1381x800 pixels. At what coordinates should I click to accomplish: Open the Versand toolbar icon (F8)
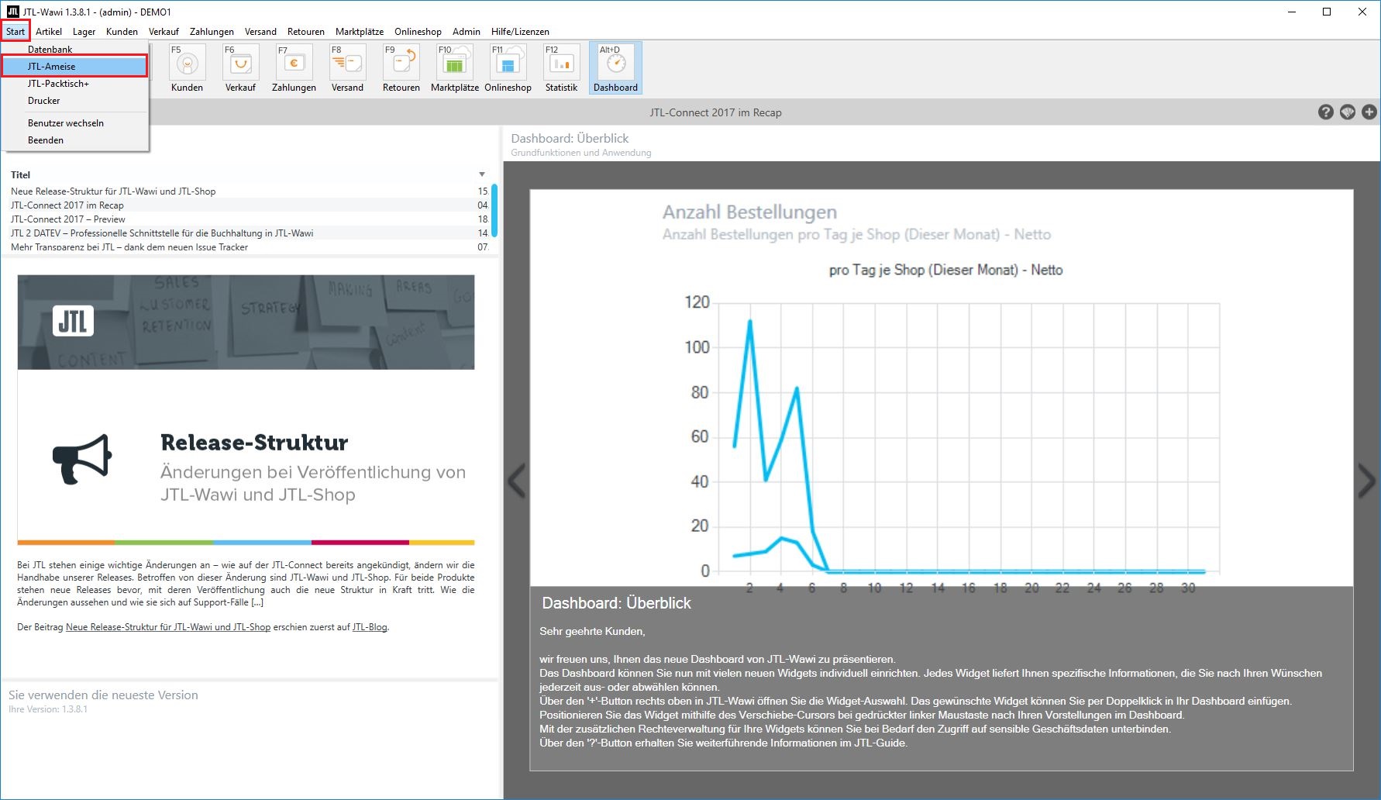click(347, 68)
